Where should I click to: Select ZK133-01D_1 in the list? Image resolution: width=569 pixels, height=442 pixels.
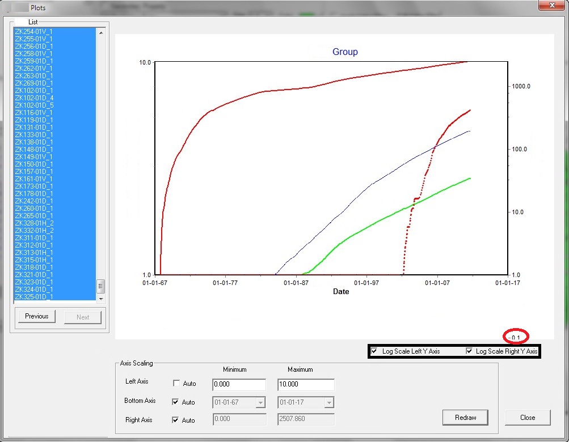pos(55,134)
